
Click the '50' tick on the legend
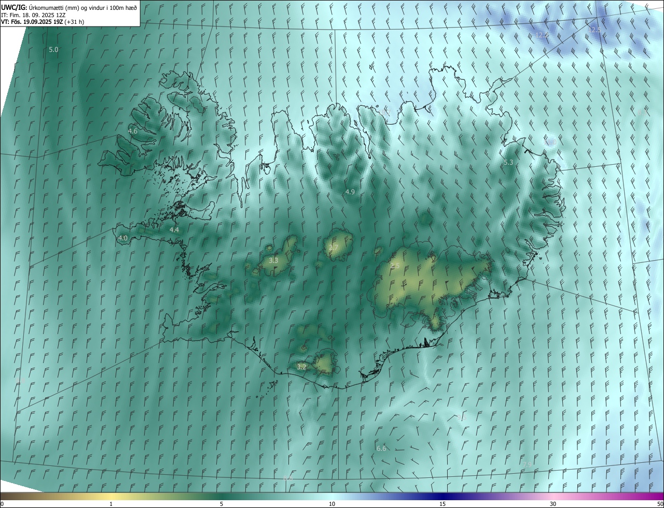pos(660,504)
